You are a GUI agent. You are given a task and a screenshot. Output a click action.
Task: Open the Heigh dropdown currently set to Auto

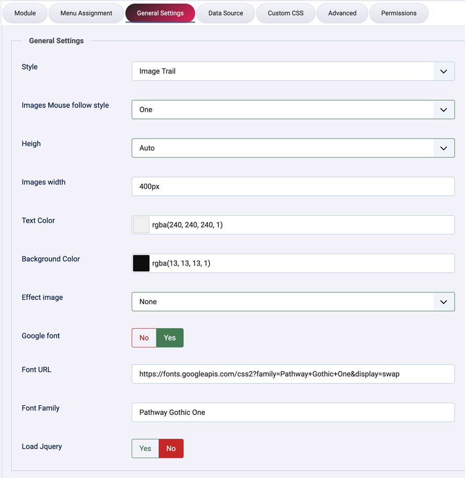pos(443,148)
